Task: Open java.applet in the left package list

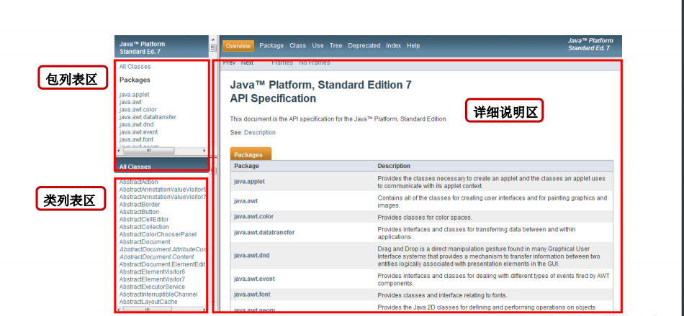Action: [x=135, y=95]
